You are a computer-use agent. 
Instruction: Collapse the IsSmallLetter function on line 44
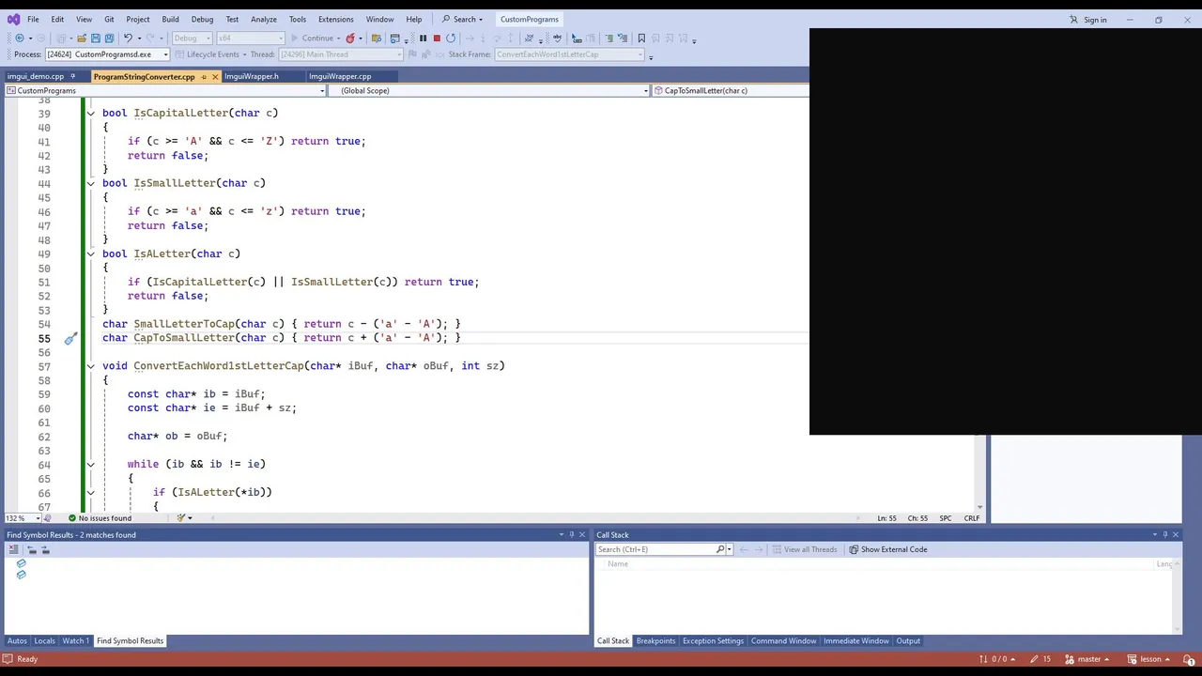coord(90,183)
